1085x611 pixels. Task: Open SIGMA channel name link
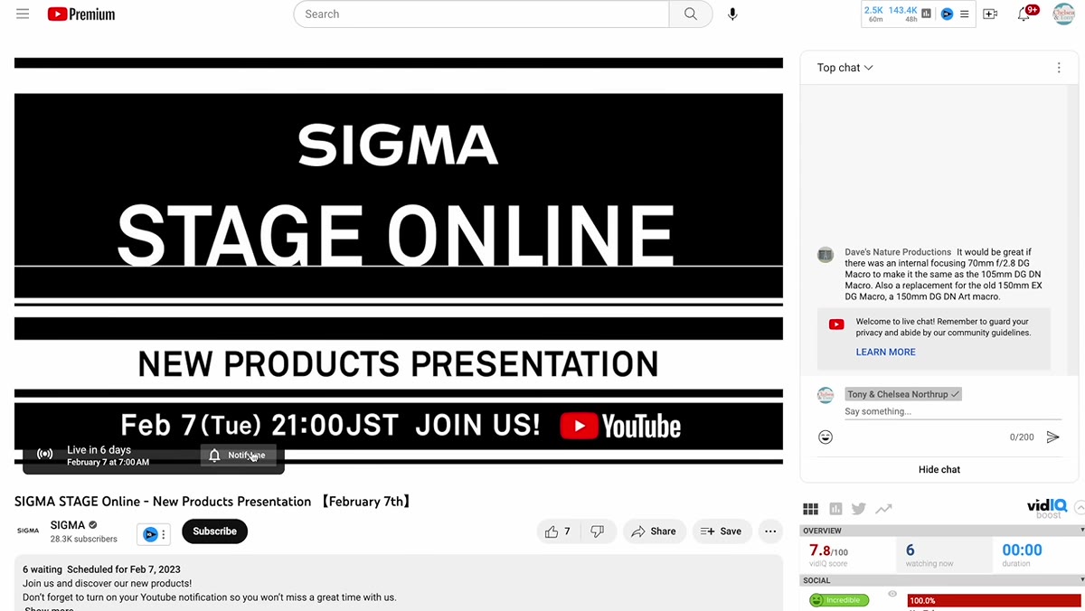click(x=68, y=525)
